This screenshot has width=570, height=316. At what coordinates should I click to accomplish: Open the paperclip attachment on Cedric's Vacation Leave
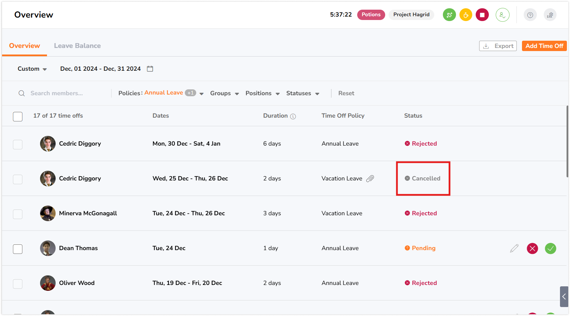click(x=370, y=178)
